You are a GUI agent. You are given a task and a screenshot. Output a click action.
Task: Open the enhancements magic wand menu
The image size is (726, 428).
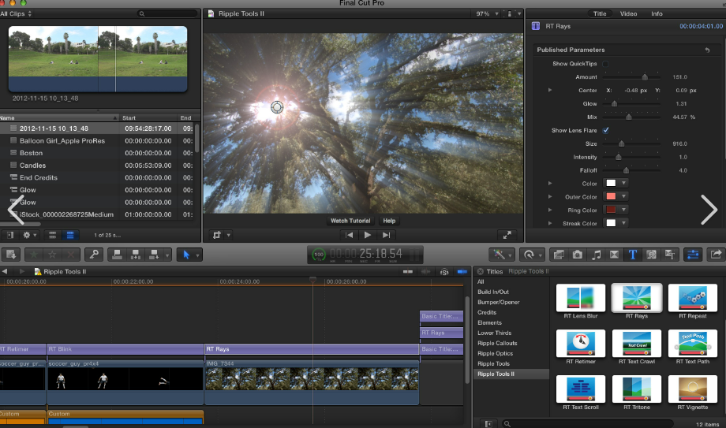(501, 255)
